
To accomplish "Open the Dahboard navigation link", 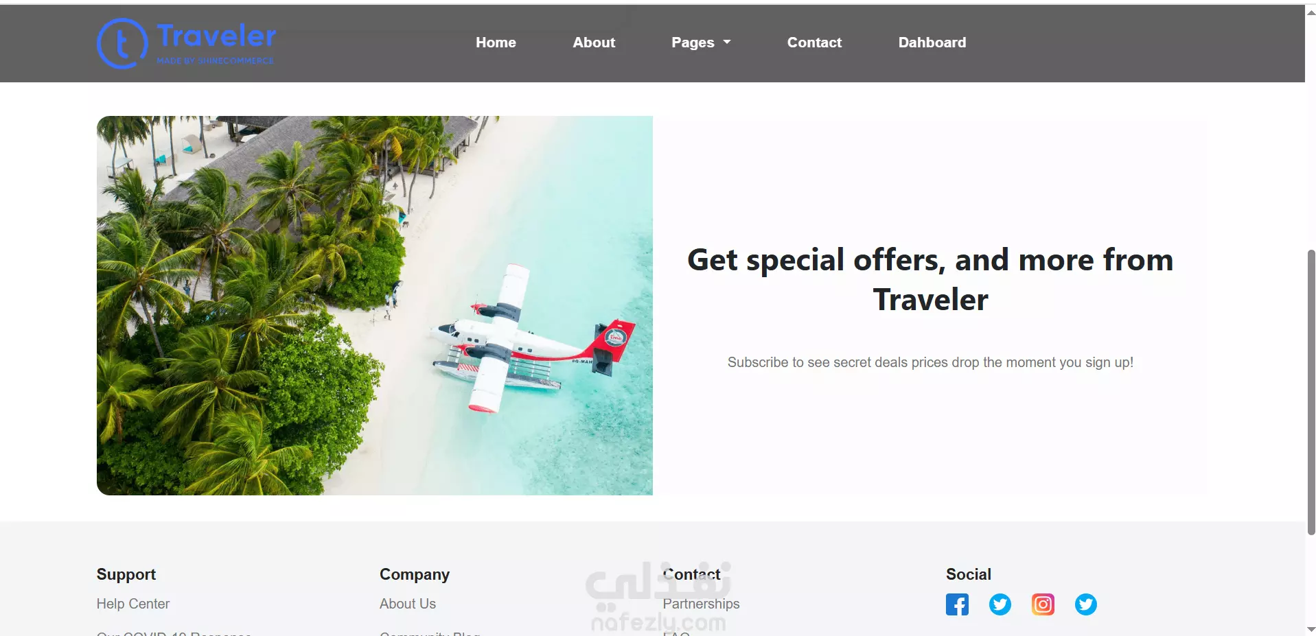I will [x=932, y=43].
